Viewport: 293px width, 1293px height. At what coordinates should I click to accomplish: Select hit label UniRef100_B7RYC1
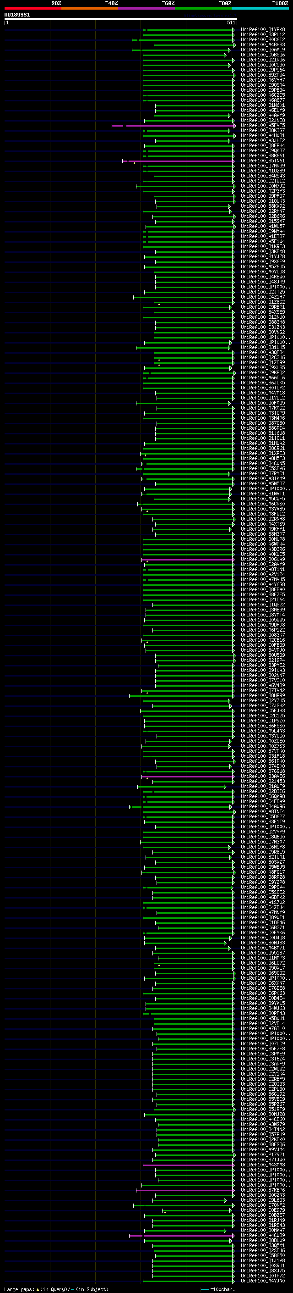pos(263,474)
